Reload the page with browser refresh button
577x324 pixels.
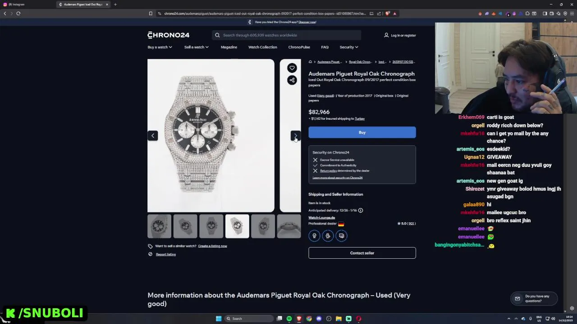click(18, 13)
